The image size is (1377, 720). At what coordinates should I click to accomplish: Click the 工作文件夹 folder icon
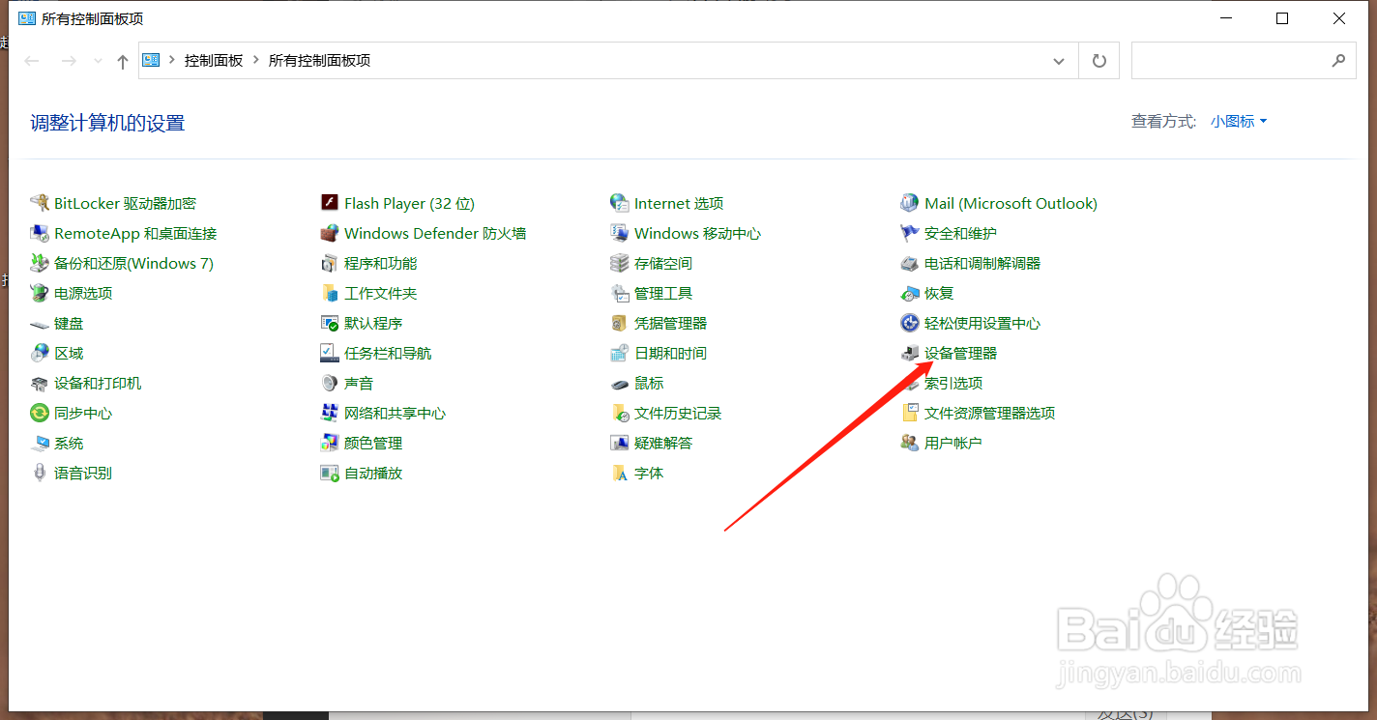pyautogui.click(x=330, y=293)
